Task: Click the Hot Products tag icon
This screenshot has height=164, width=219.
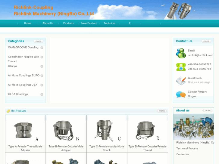Action: click(8, 111)
